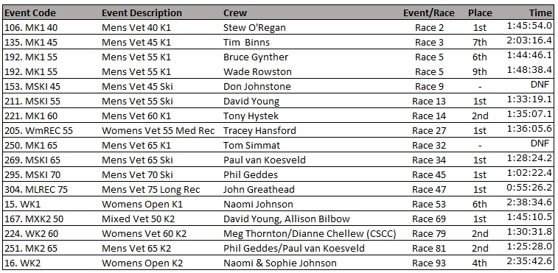Image resolution: width=558 pixels, height=273 pixels.
Task: Select the 0:55:26.2 time cell
Action: [x=529, y=188]
